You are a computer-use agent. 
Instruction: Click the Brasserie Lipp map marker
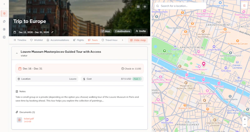point(185,105)
